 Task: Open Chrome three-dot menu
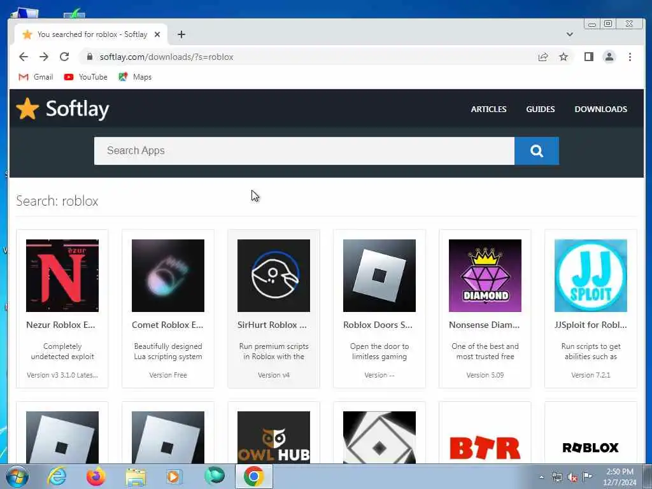point(630,57)
